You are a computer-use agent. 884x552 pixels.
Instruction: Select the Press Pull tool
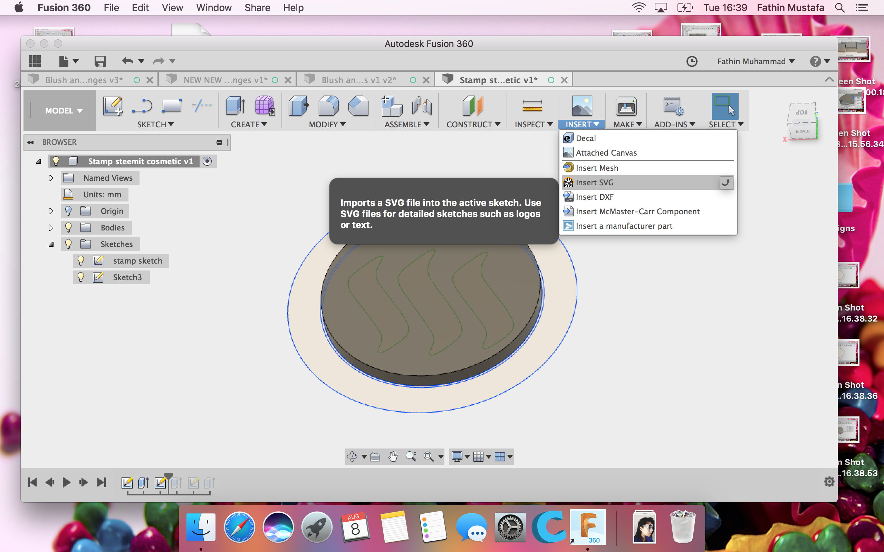[x=299, y=106]
